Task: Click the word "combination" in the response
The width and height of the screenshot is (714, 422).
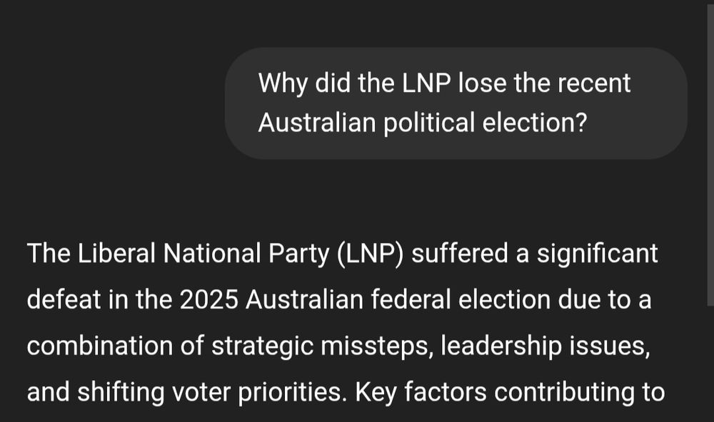Action: point(100,346)
